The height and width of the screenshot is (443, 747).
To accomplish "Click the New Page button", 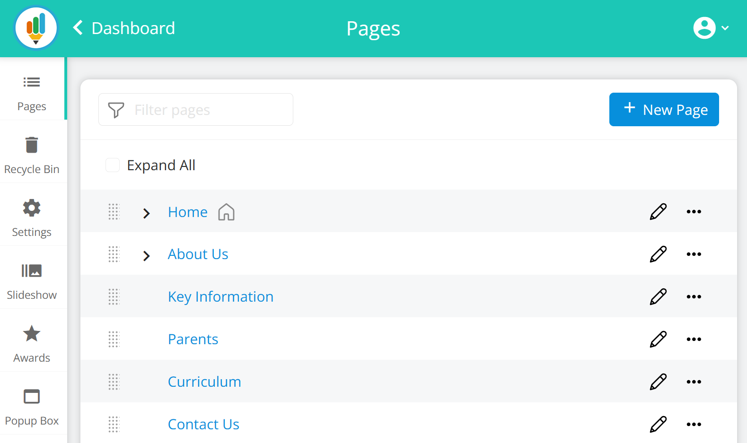I will pyautogui.click(x=664, y=110).
